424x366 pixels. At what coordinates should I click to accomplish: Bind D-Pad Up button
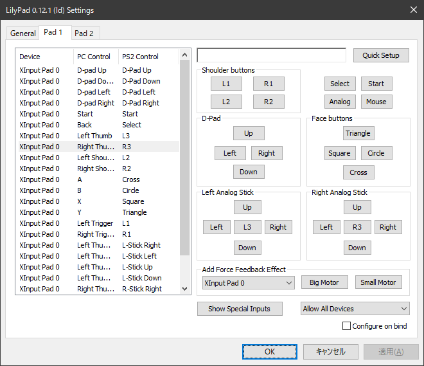pyautogui.click(x=249, y=133)
